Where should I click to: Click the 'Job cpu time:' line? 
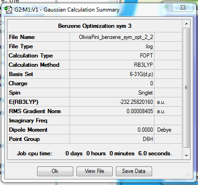click(x=95, y=153)
